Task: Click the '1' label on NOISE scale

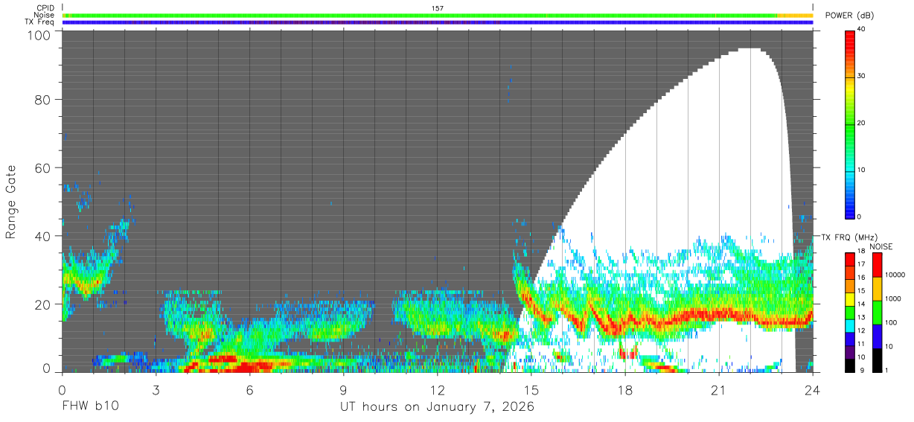Action: pyautogui.click(x=888, y=371)
